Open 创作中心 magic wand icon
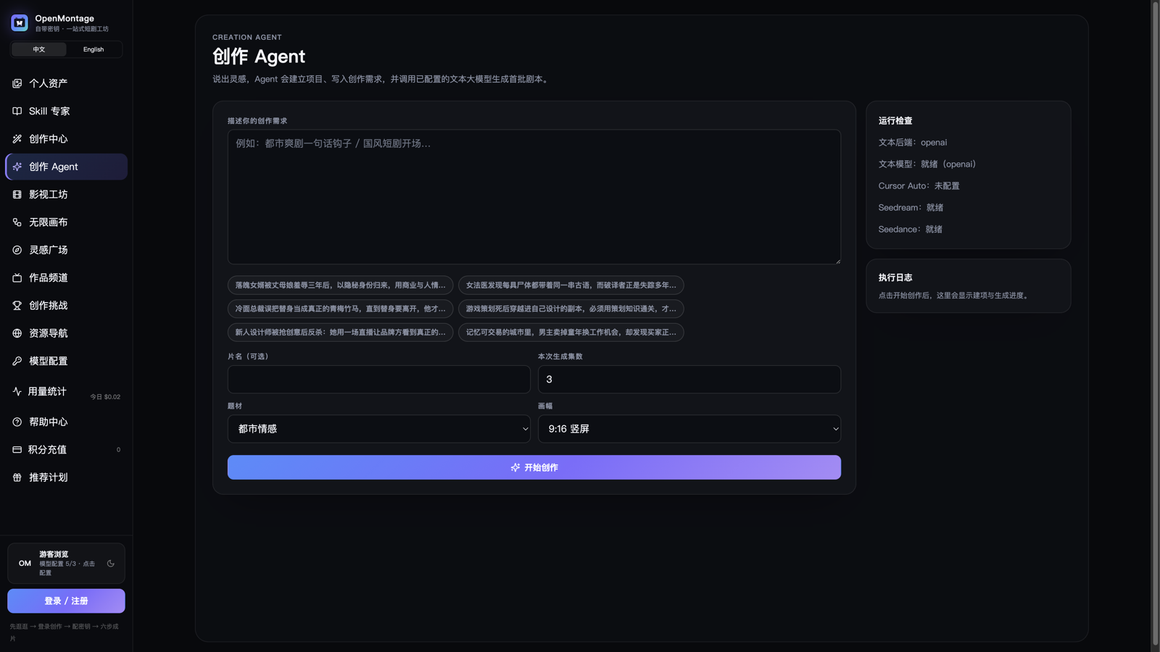 (x=17, y=139)
